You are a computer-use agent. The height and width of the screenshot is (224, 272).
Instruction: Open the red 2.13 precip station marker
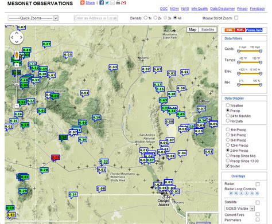pyautogui.click(x=56, y=158)
